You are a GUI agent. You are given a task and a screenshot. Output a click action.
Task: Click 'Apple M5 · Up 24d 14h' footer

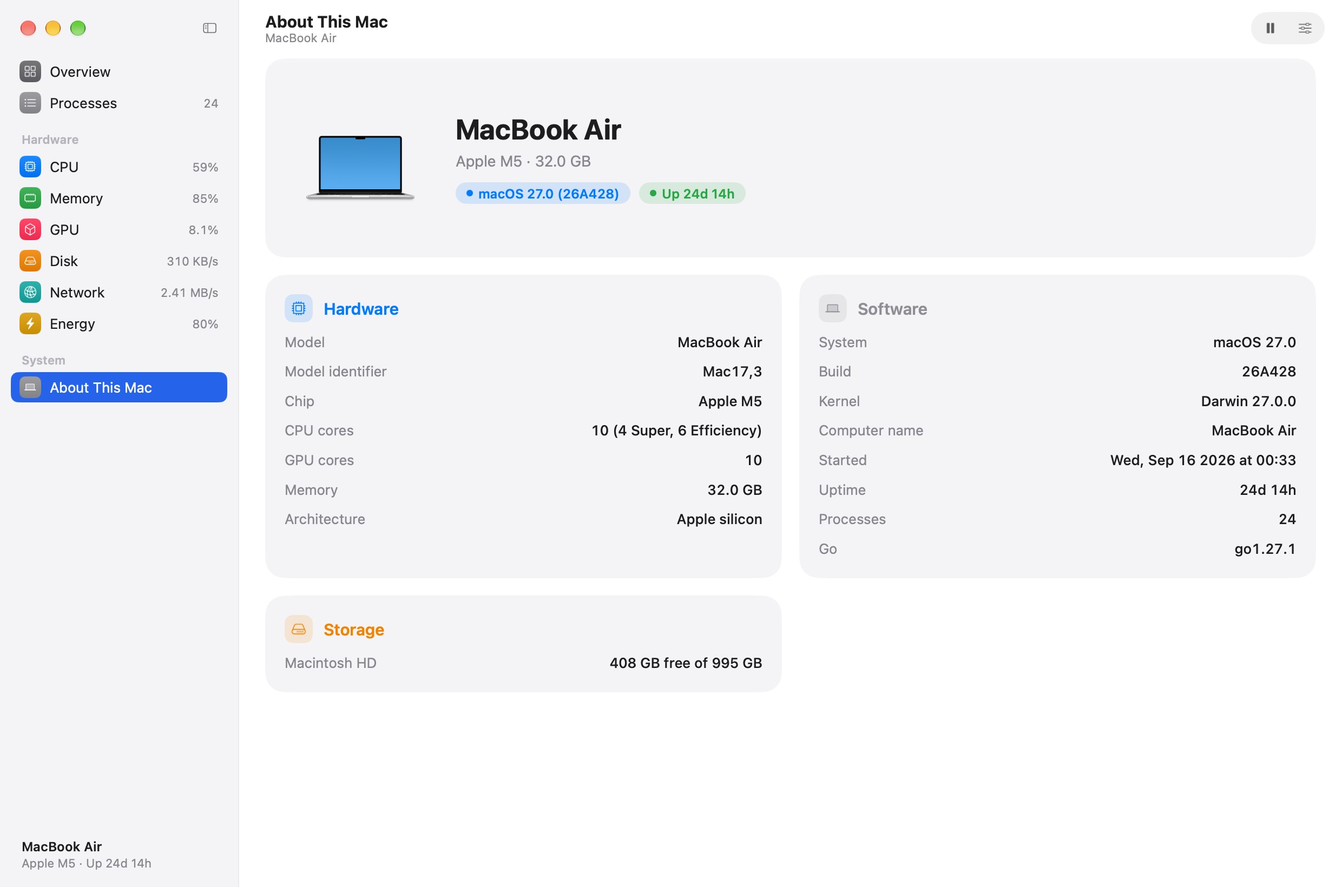coord(87,863)
